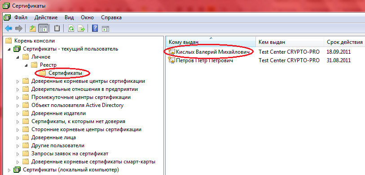Select the Реестр tree item label

(x=48, y=65)
